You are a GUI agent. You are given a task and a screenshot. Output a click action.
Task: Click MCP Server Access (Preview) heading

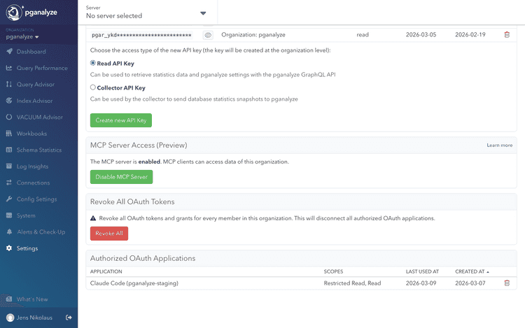click(x=139, y=145)
